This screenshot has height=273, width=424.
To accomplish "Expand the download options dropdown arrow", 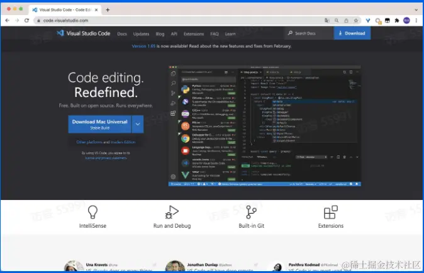I will tap(138, 124).
